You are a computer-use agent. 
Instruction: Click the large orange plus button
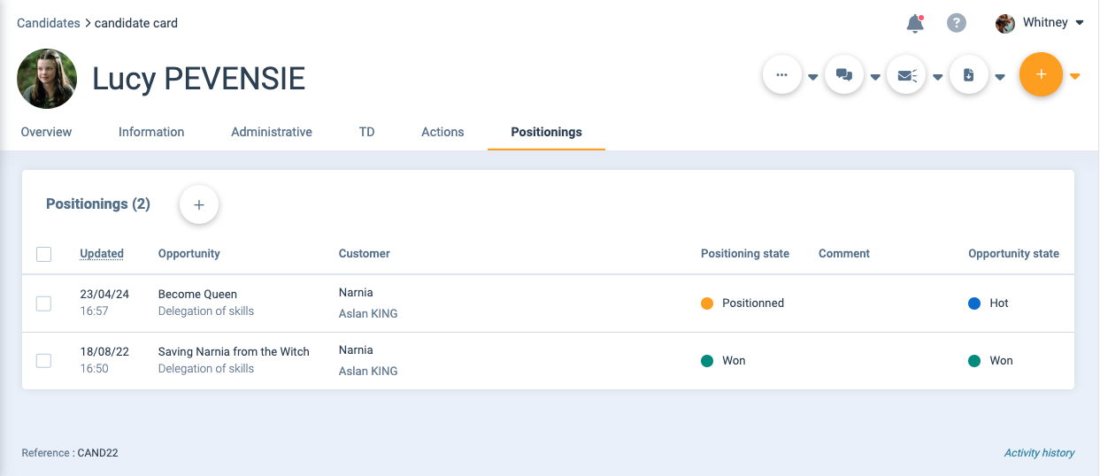pyautogui.click(x=1041, y=75)
